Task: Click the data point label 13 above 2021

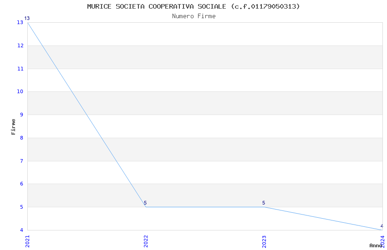Action: point(27,19)
